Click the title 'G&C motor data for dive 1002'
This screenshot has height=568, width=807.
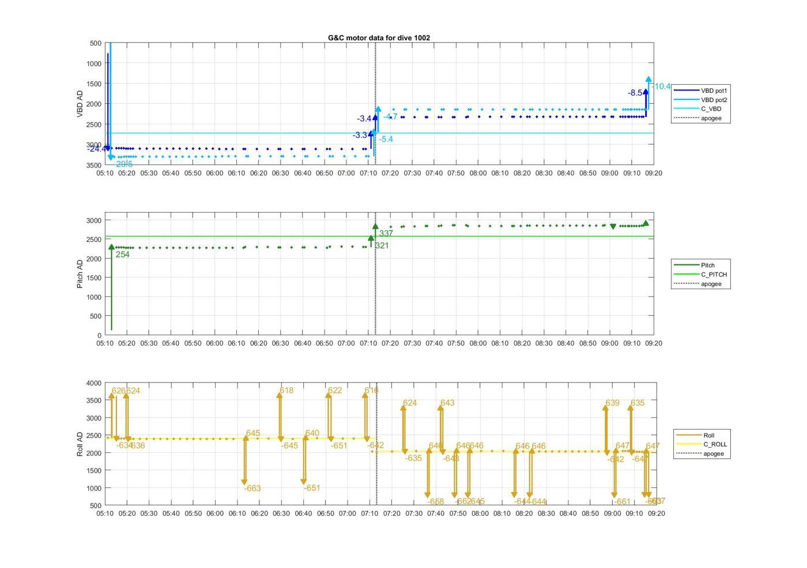click(379, 37)
